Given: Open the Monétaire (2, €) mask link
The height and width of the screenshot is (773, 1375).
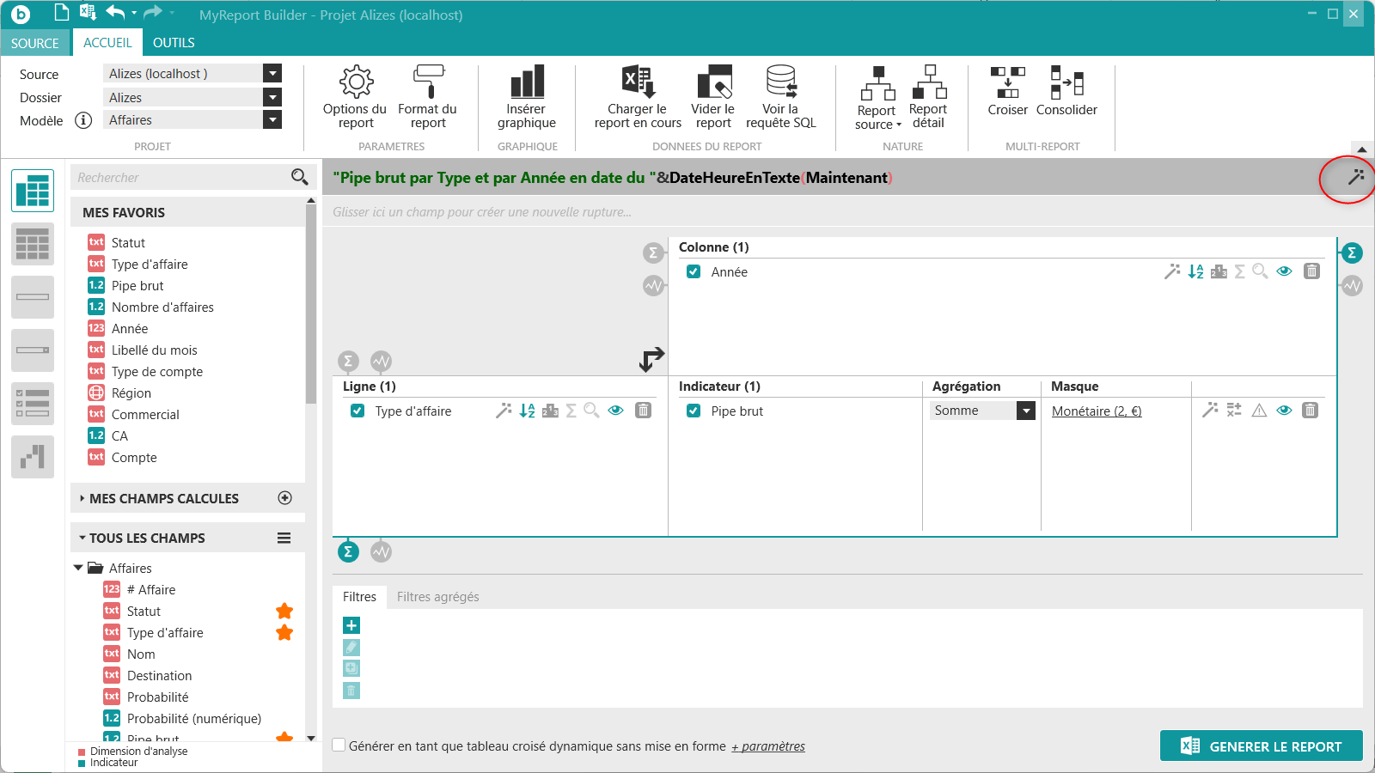Looking at the screenshot, I should pos(1097,411).
